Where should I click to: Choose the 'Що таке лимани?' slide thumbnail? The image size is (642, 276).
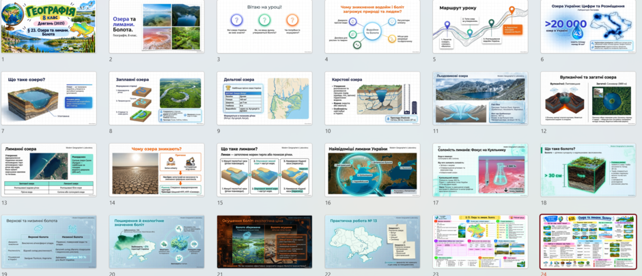click(264, 170)
